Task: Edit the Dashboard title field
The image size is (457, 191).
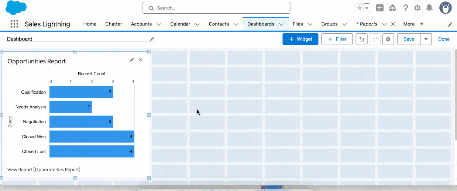Action: point(80,39)
